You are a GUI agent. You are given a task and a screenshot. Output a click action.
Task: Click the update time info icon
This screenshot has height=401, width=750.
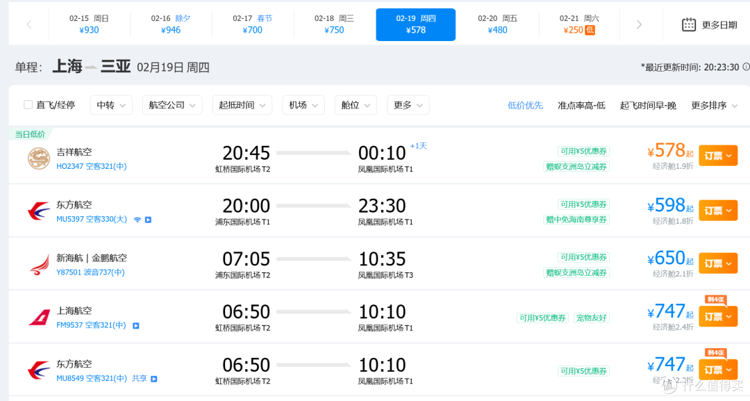tap(746, 67)
